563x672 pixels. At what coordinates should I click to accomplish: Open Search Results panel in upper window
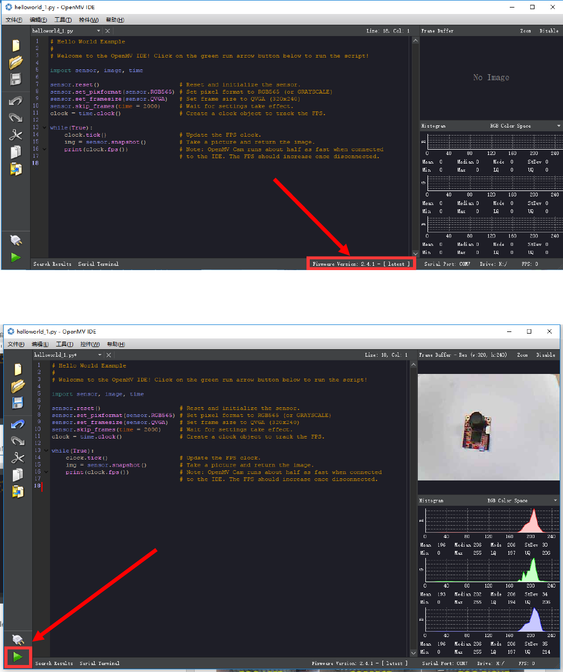tap(52, 264)
